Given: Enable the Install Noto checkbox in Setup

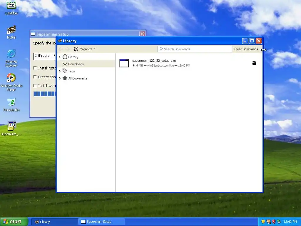Looking at the screenshot, I should [35, 68].
